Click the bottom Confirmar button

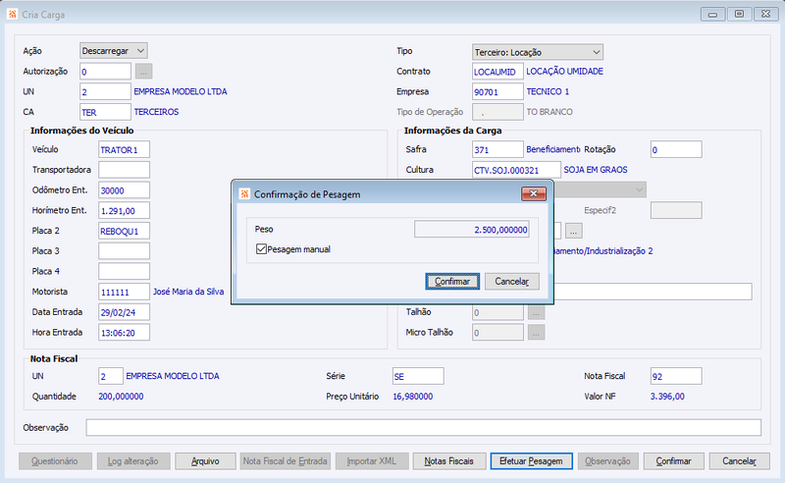click(674, 461)
